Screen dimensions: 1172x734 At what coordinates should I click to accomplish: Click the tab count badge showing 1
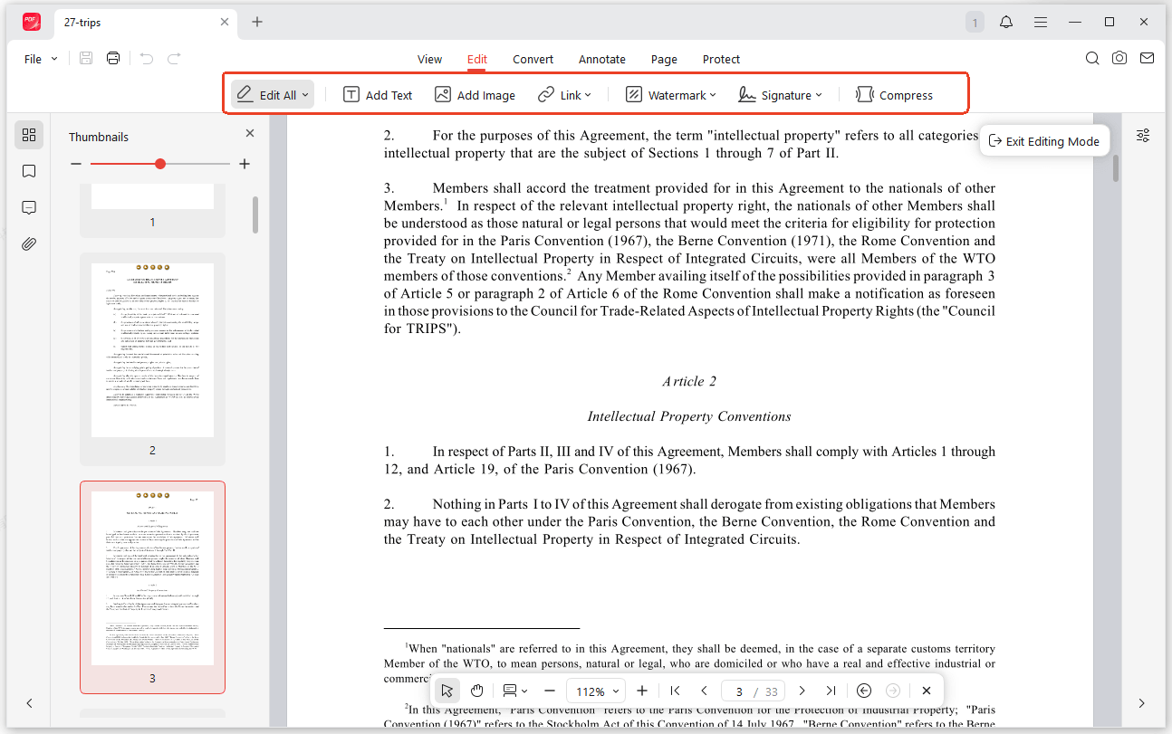[975, 22]
